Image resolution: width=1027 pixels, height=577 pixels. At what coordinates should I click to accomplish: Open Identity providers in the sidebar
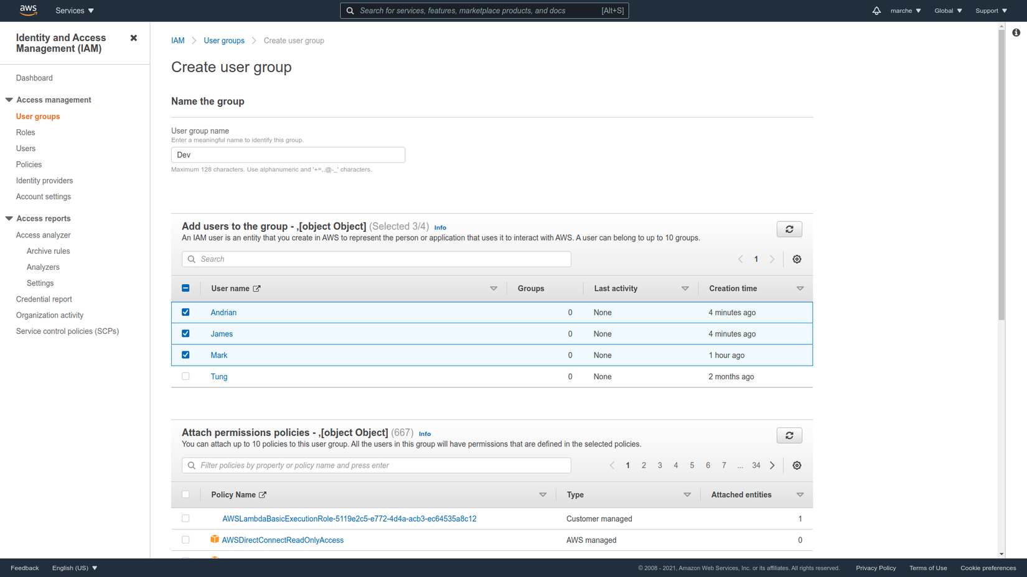(44, 181)
